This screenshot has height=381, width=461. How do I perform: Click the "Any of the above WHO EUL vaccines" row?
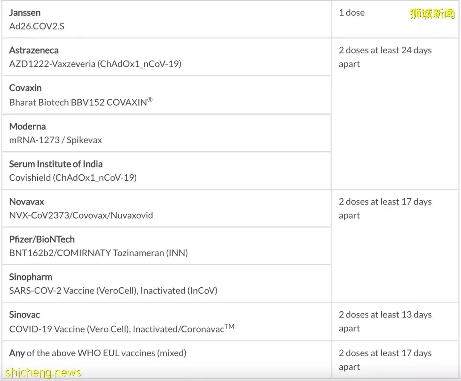(98, 353)
